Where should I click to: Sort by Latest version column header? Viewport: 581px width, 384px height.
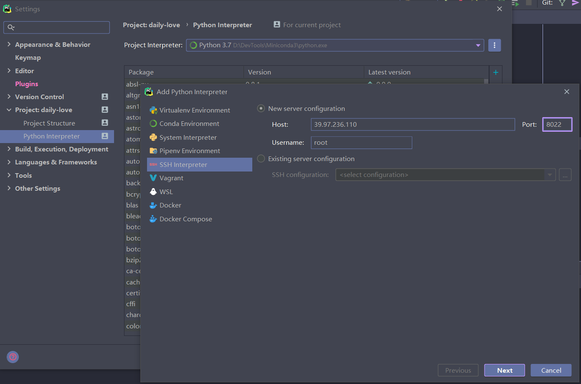[426, 72]
